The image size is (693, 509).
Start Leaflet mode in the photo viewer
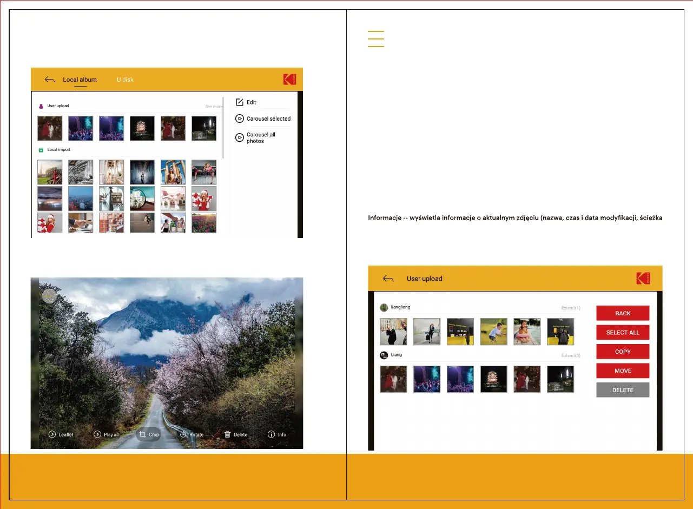coord(61,434)
